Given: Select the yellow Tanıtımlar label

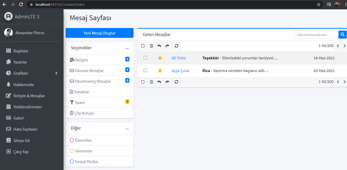Looking at the screenshot, I should [x=100, y=151].
